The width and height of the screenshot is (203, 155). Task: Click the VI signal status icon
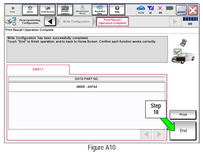pos(151,10)
